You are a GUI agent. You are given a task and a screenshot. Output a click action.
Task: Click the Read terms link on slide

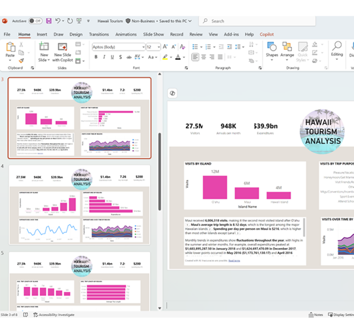click(234, 261)
